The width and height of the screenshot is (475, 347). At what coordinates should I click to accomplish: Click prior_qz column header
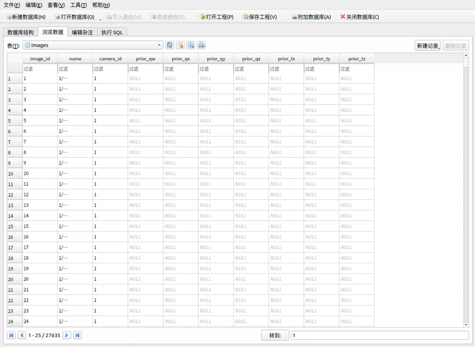[x=251, y=58]
